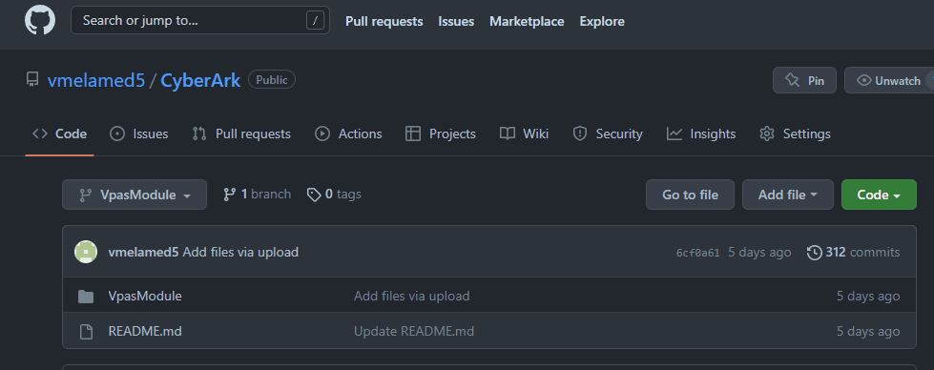Viewport: 934px width, 370px height.
Task: Go to Explore
Action: [602, 21]
